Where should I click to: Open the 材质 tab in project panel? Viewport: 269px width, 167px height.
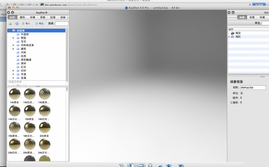coord(252,17)
